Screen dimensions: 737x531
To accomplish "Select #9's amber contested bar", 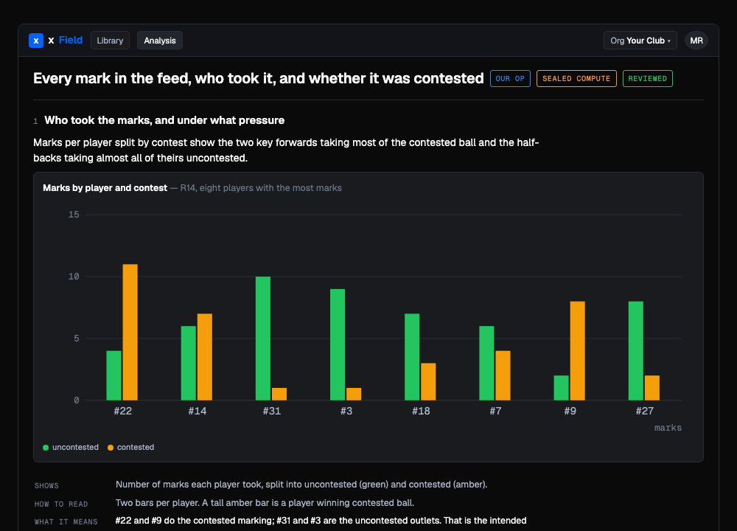I will coord(578,351).
